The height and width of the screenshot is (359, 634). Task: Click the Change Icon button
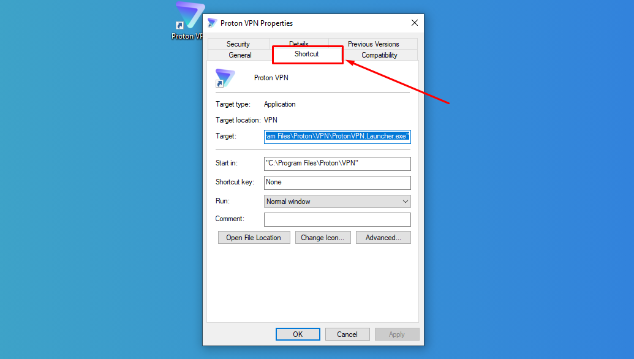click(323, 238)
